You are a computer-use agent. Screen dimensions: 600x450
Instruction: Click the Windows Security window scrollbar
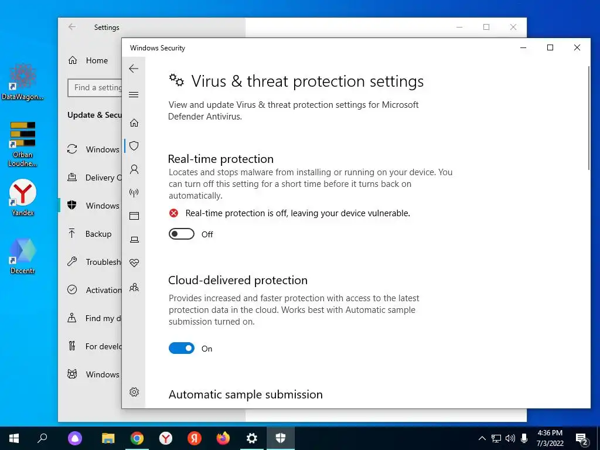click(588, 118)
